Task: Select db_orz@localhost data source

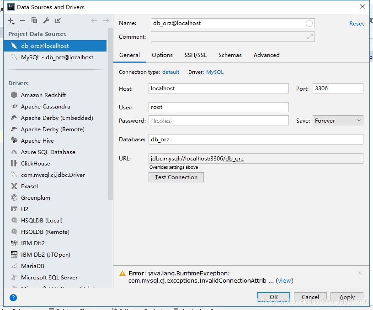Action: 55,46
